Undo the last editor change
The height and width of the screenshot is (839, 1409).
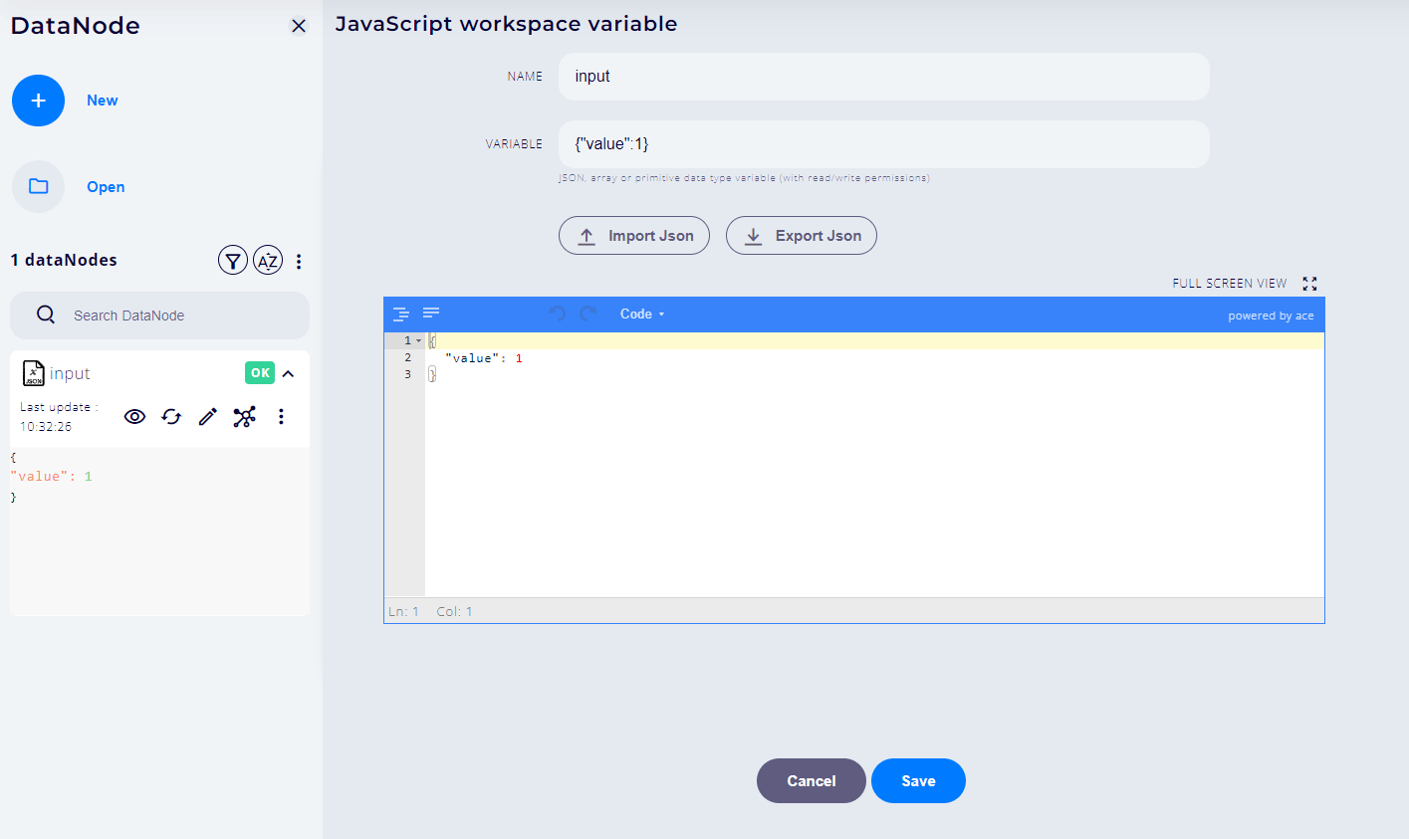[558, 314]
